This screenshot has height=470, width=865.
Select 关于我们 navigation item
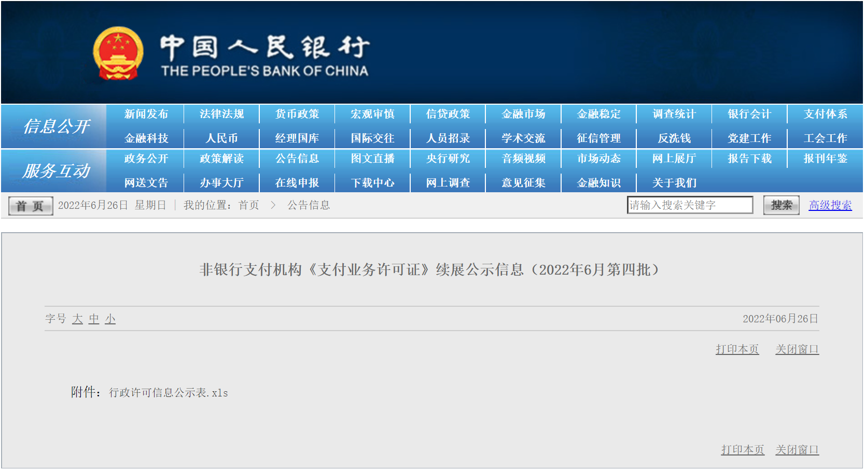(x=674, y=183)
